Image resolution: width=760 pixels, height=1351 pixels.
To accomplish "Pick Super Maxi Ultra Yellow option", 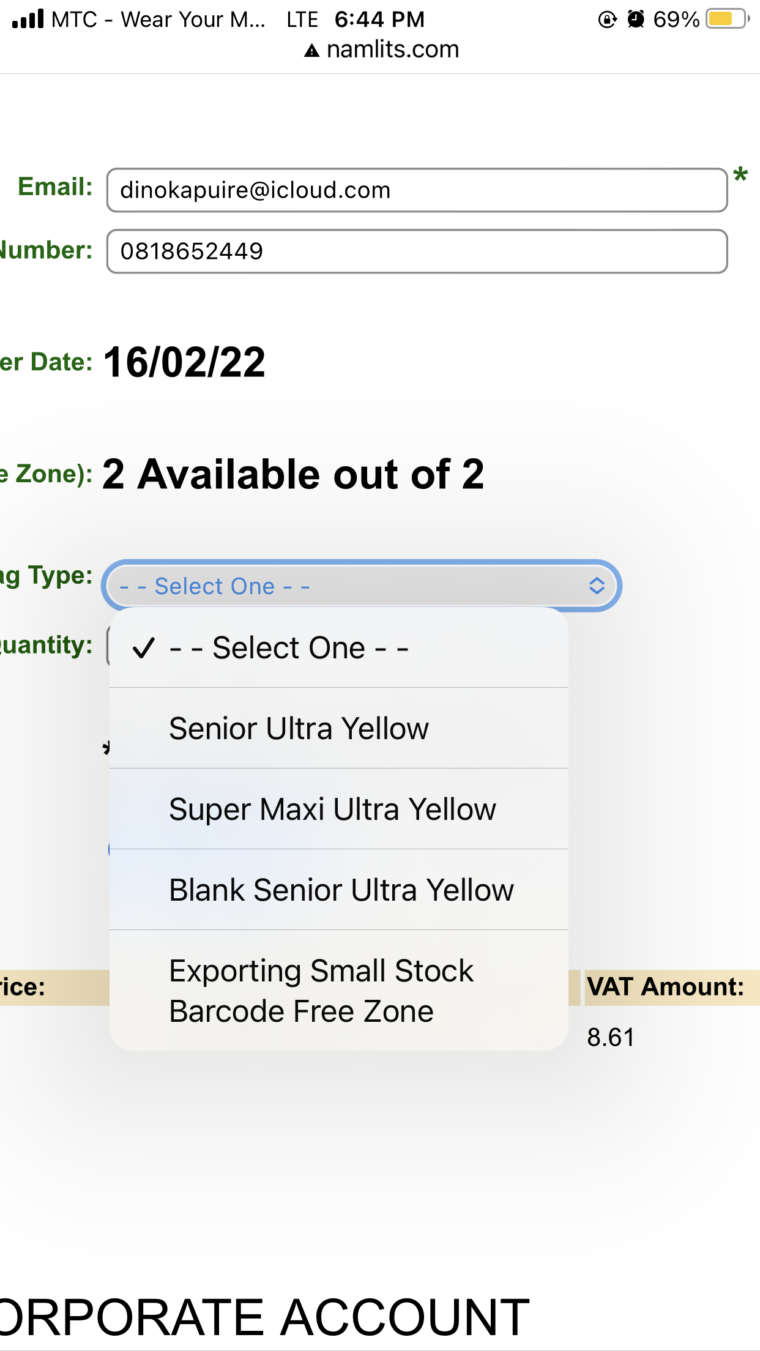I will (x=332, y=809).
